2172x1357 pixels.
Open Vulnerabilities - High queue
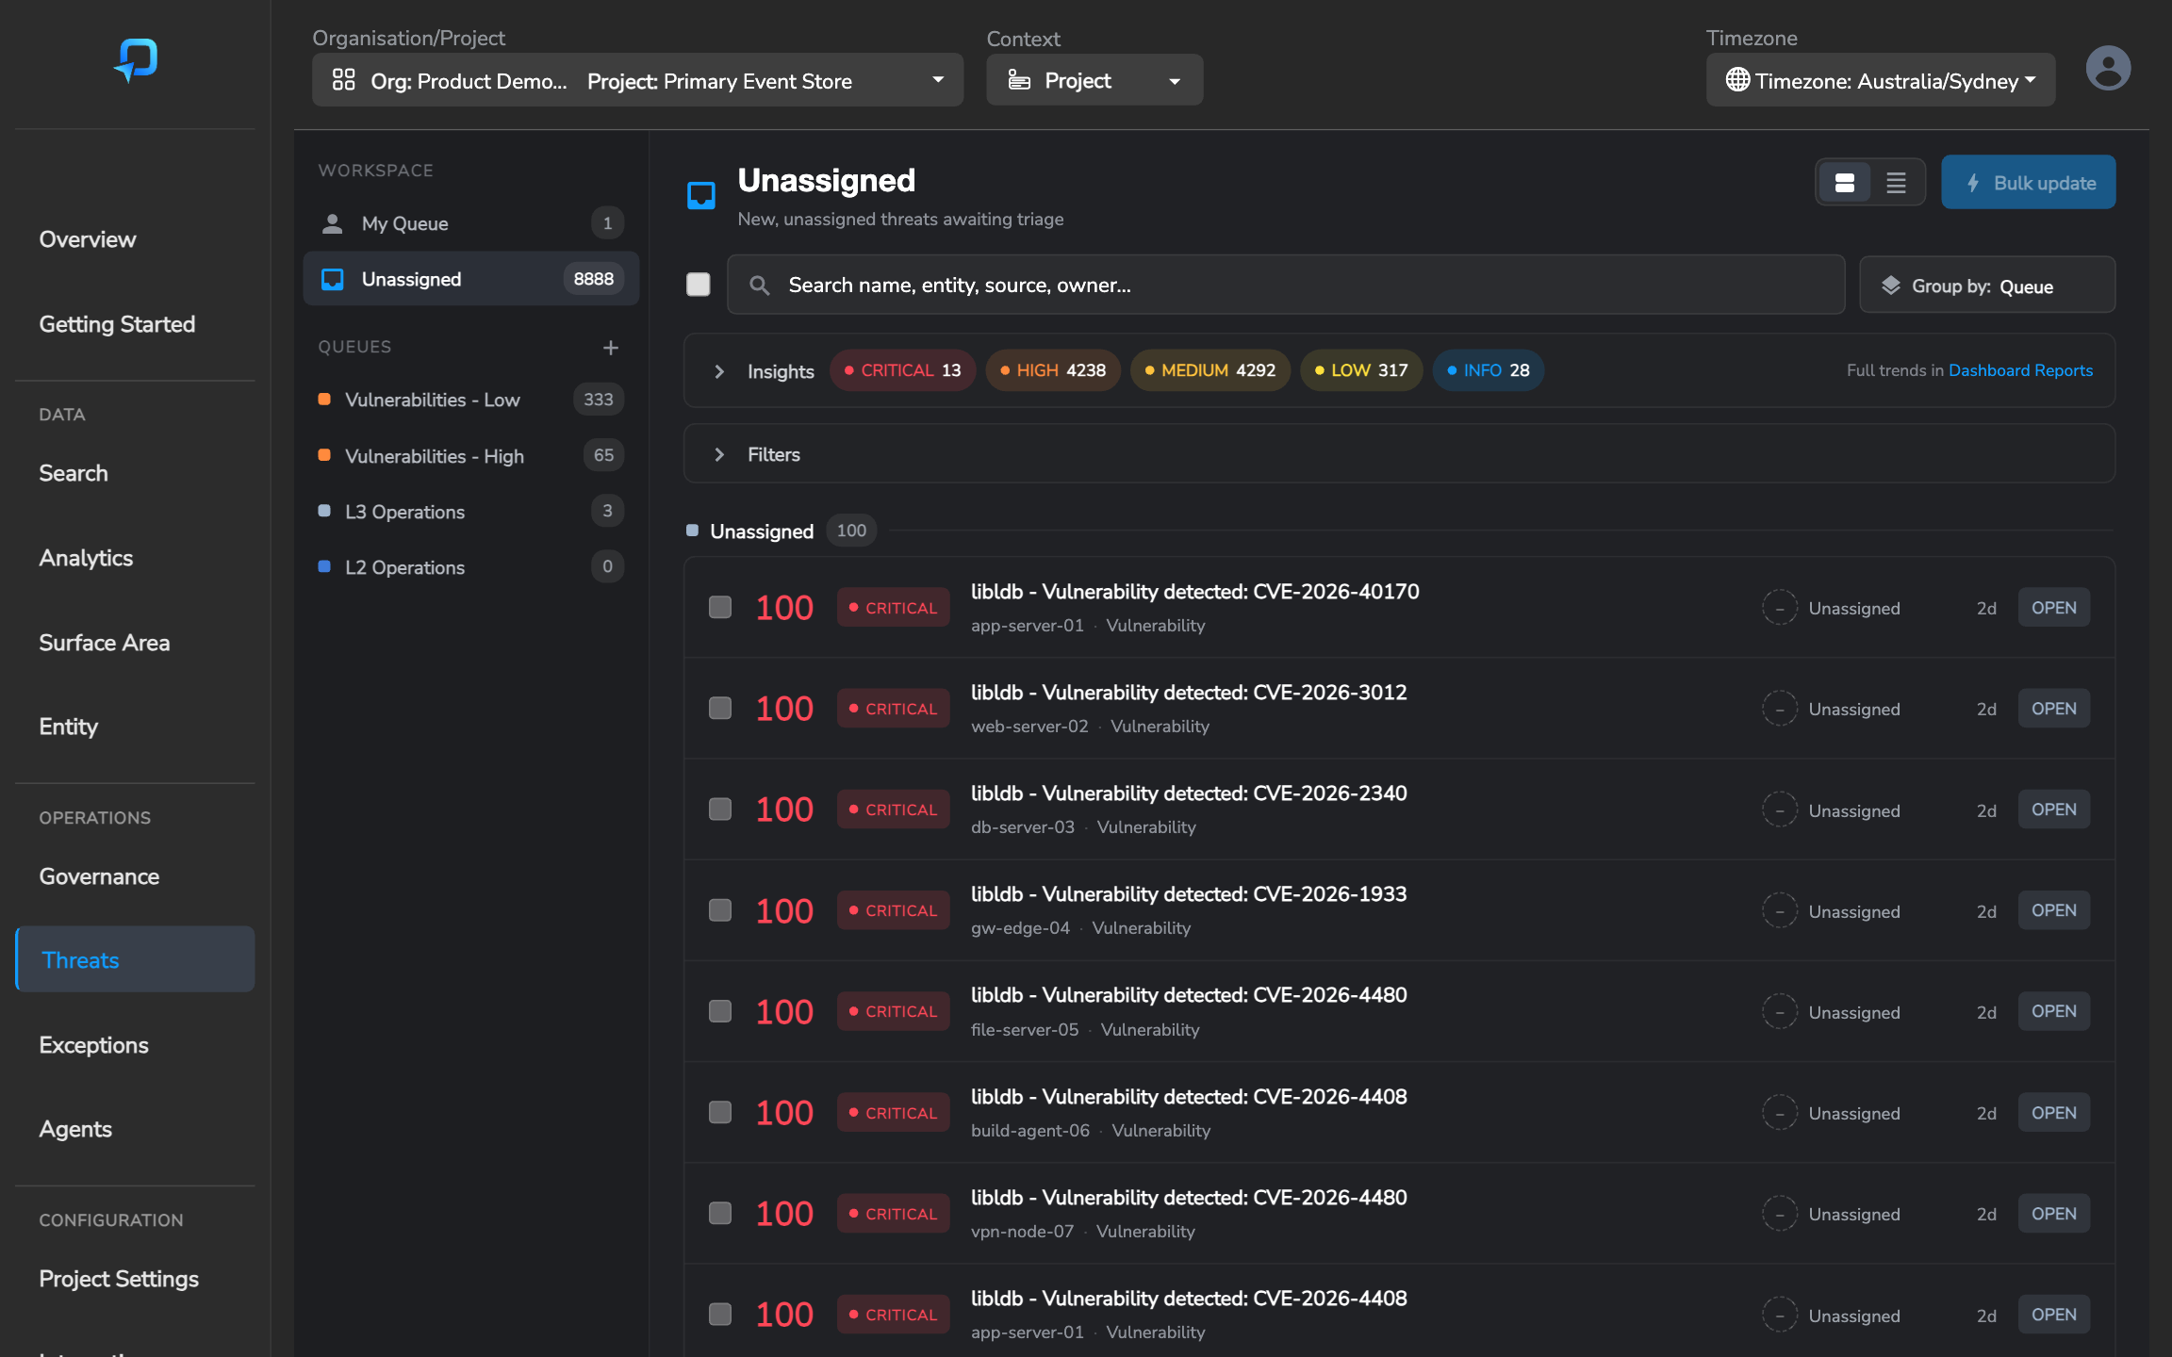(471, 456)
